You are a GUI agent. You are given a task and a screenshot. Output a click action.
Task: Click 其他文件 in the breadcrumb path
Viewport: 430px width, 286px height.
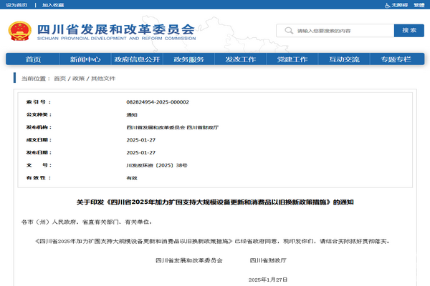click(x=102, y=78)
